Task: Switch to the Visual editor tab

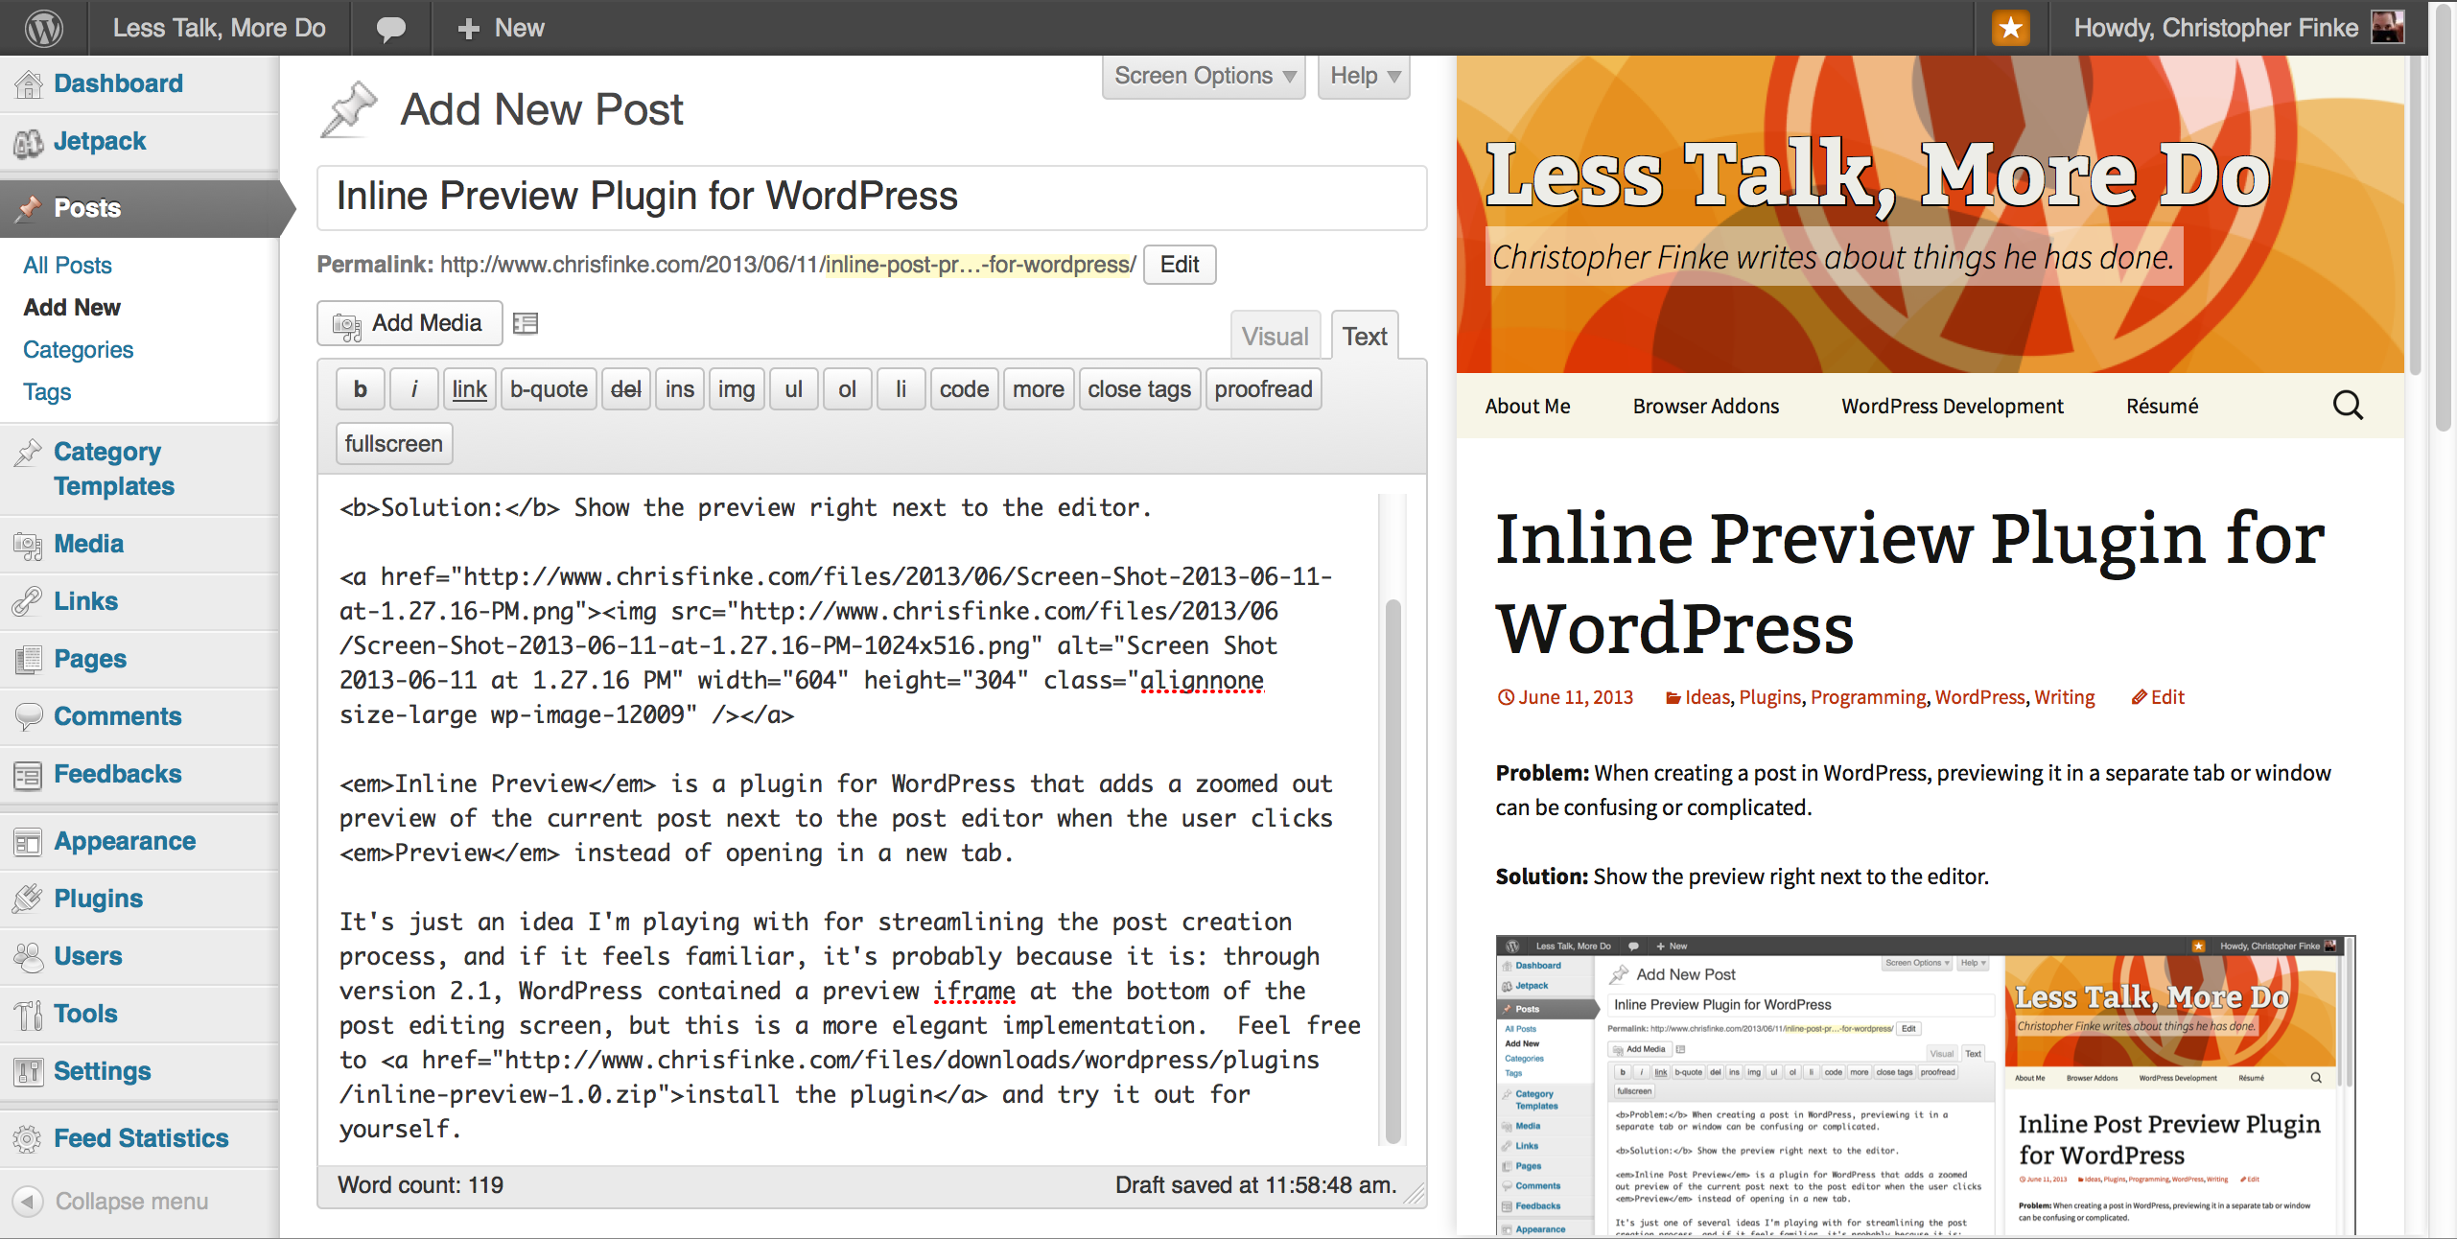Action: (x=1275, y=337)
